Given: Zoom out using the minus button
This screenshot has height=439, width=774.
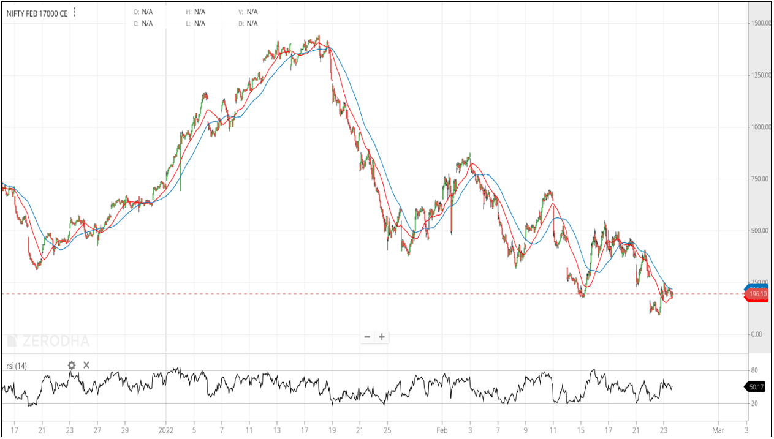Looking at the screenshot, I should (367, 337).
